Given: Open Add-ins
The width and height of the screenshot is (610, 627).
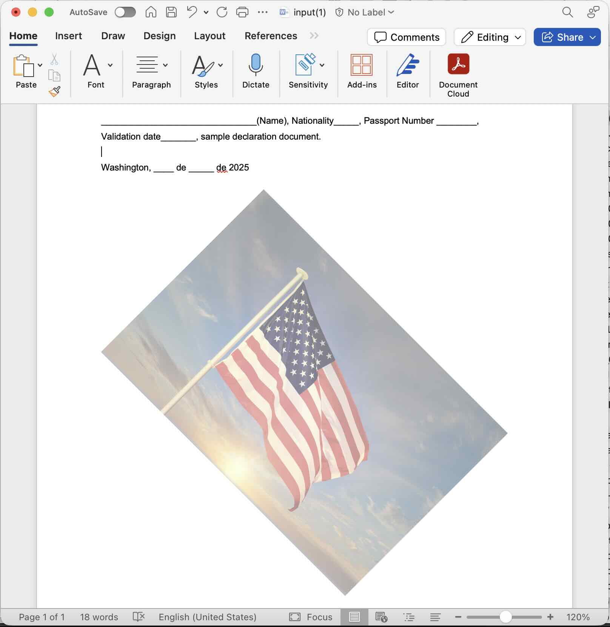Looking at the screenshot, I should (362, 72).
